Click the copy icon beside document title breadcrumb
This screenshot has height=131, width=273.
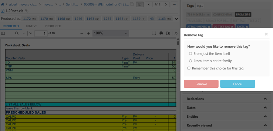click(132, 4)
